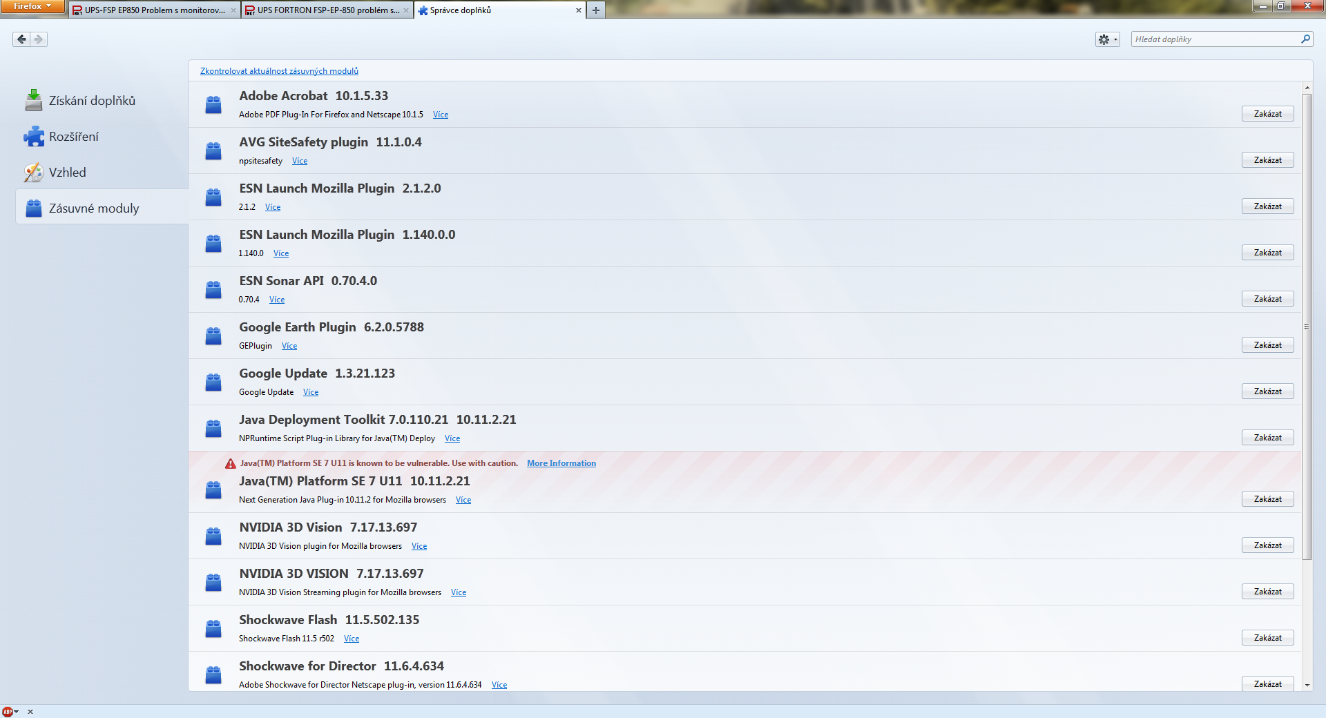The width and height of the screenshot is (1326, 718).
Task: Disable NVIDIA 3D Vision 7.17.13.697 plugin
Action: pyautogui.click(x=1267, y=545)
